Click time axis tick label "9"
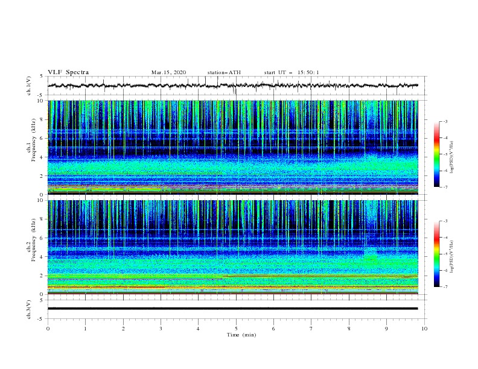Screen dimensions: 478x369 [x=386, y=329]
